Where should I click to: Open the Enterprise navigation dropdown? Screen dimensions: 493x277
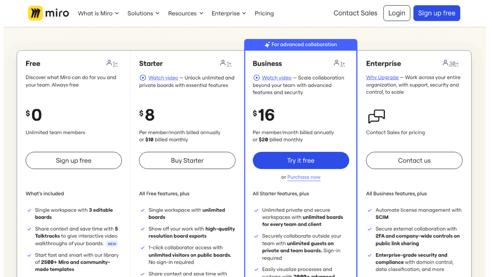[229, 13]
